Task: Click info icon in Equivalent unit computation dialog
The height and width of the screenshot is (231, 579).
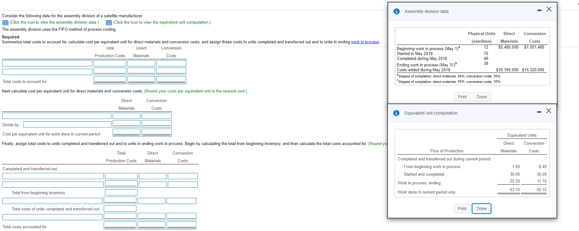Action: pos(396,113)
